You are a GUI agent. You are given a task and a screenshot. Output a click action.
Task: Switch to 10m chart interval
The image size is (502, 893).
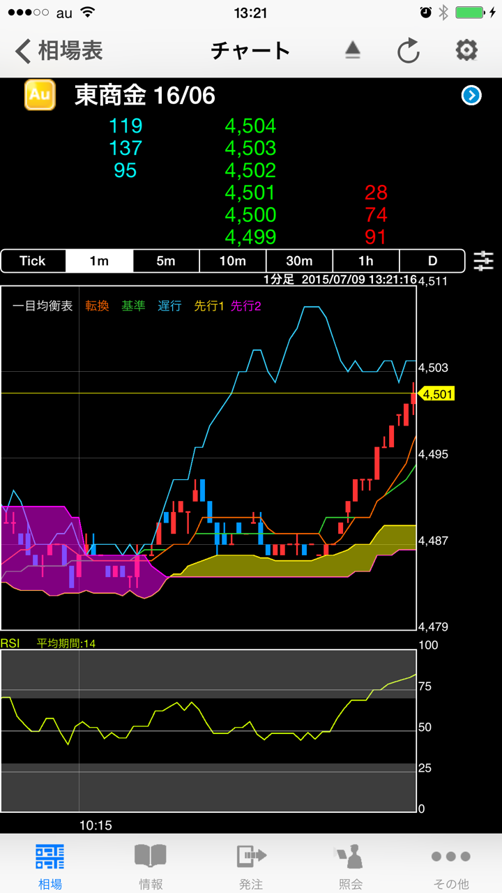click(x=232, y=261)
